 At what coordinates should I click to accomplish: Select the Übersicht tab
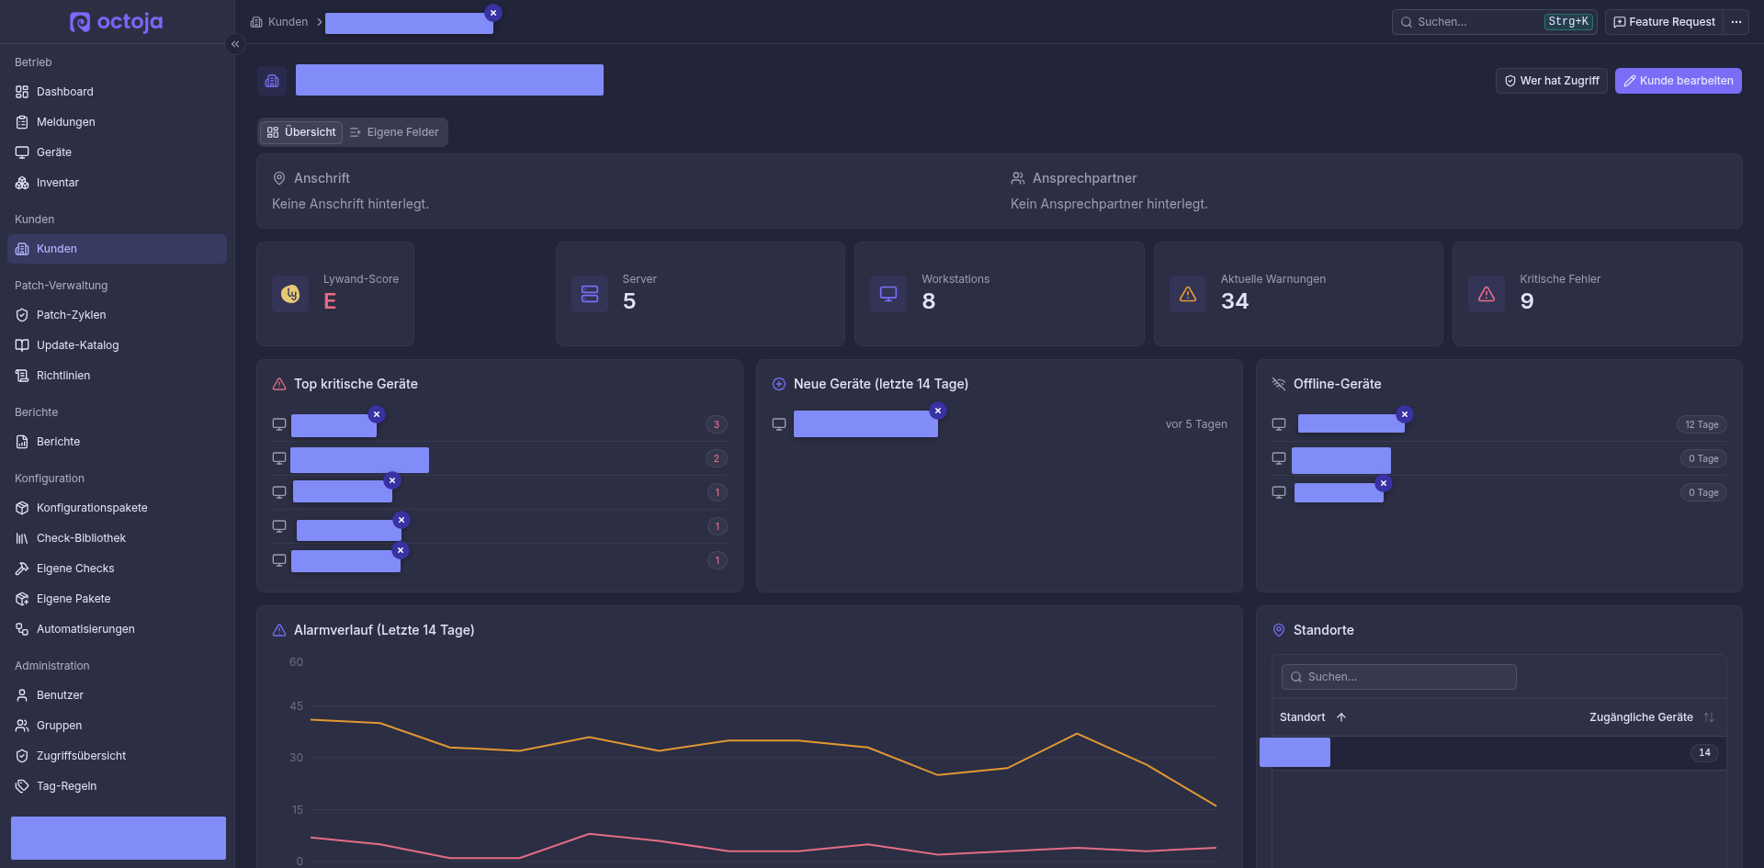coord(301,132)
